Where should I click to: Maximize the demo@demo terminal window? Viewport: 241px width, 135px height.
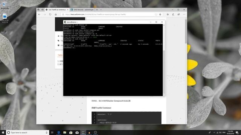tap(156, 22)
